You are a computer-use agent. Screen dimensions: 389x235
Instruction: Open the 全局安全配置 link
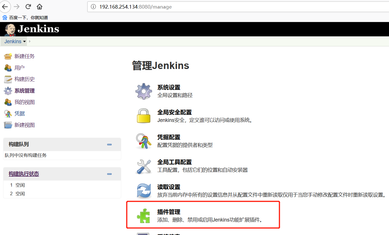coord(174,112)
